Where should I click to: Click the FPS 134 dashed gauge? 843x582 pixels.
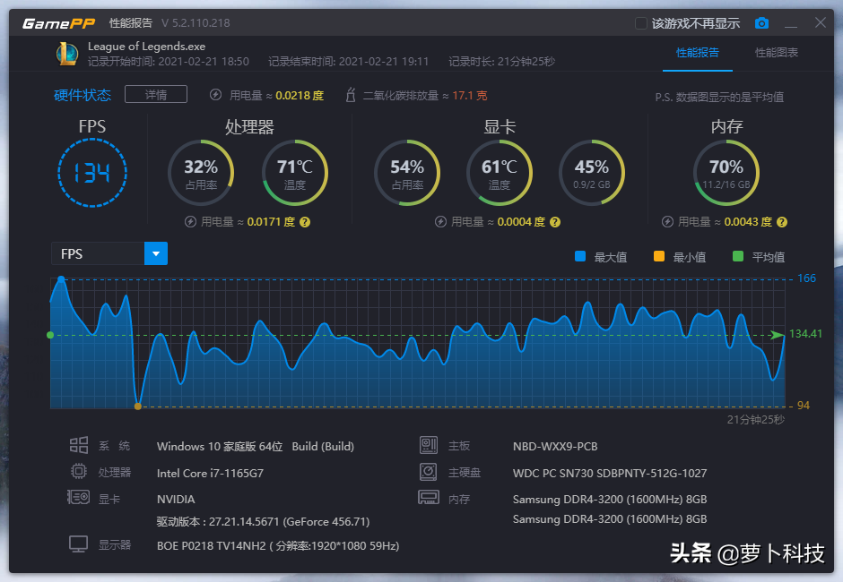tap(92, 173)
